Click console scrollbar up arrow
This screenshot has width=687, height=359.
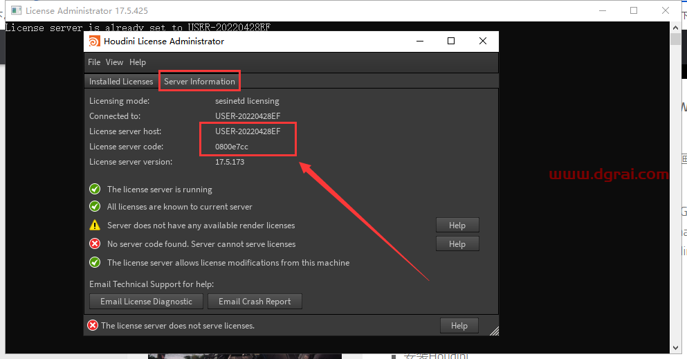coord(675,27)
